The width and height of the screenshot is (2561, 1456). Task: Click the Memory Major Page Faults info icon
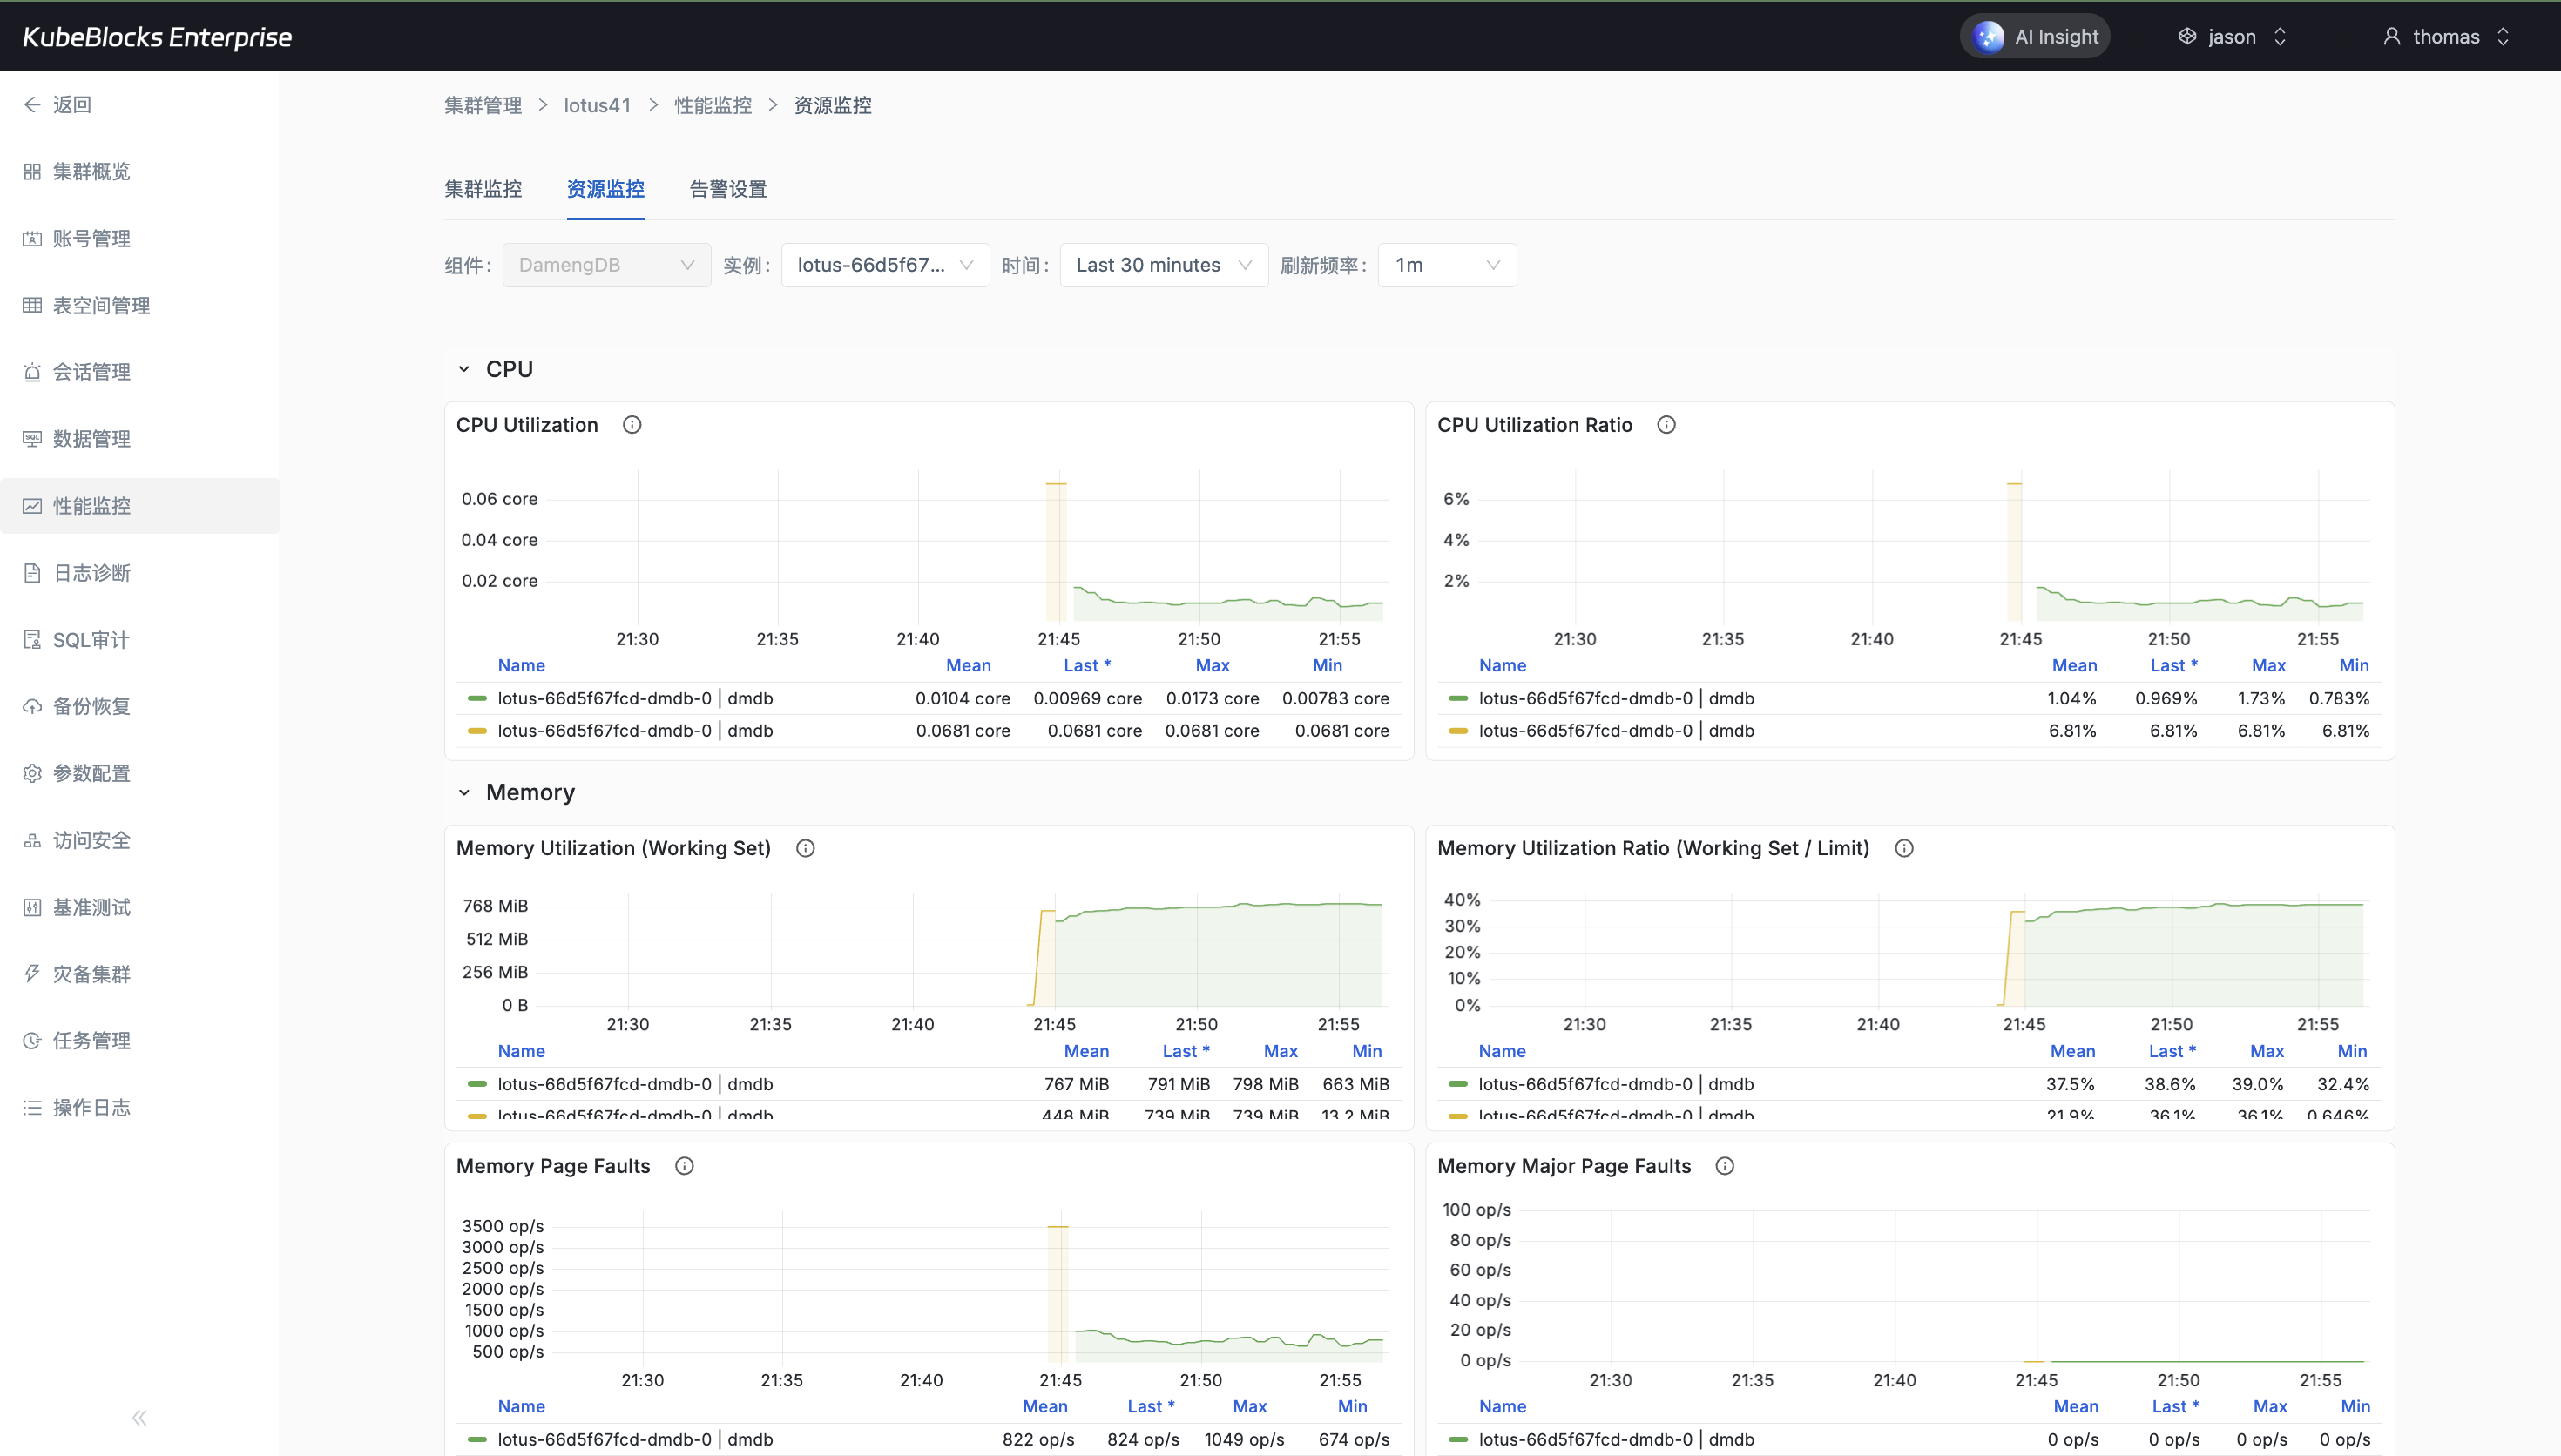(x=1725, y=1166)
